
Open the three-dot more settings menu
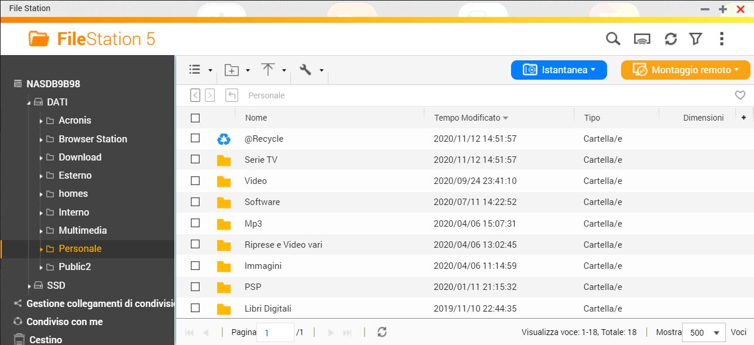pyautogui.click(x=721, y=39)
